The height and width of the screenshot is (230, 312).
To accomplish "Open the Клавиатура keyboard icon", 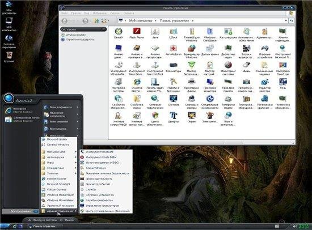I will point(174,67).
